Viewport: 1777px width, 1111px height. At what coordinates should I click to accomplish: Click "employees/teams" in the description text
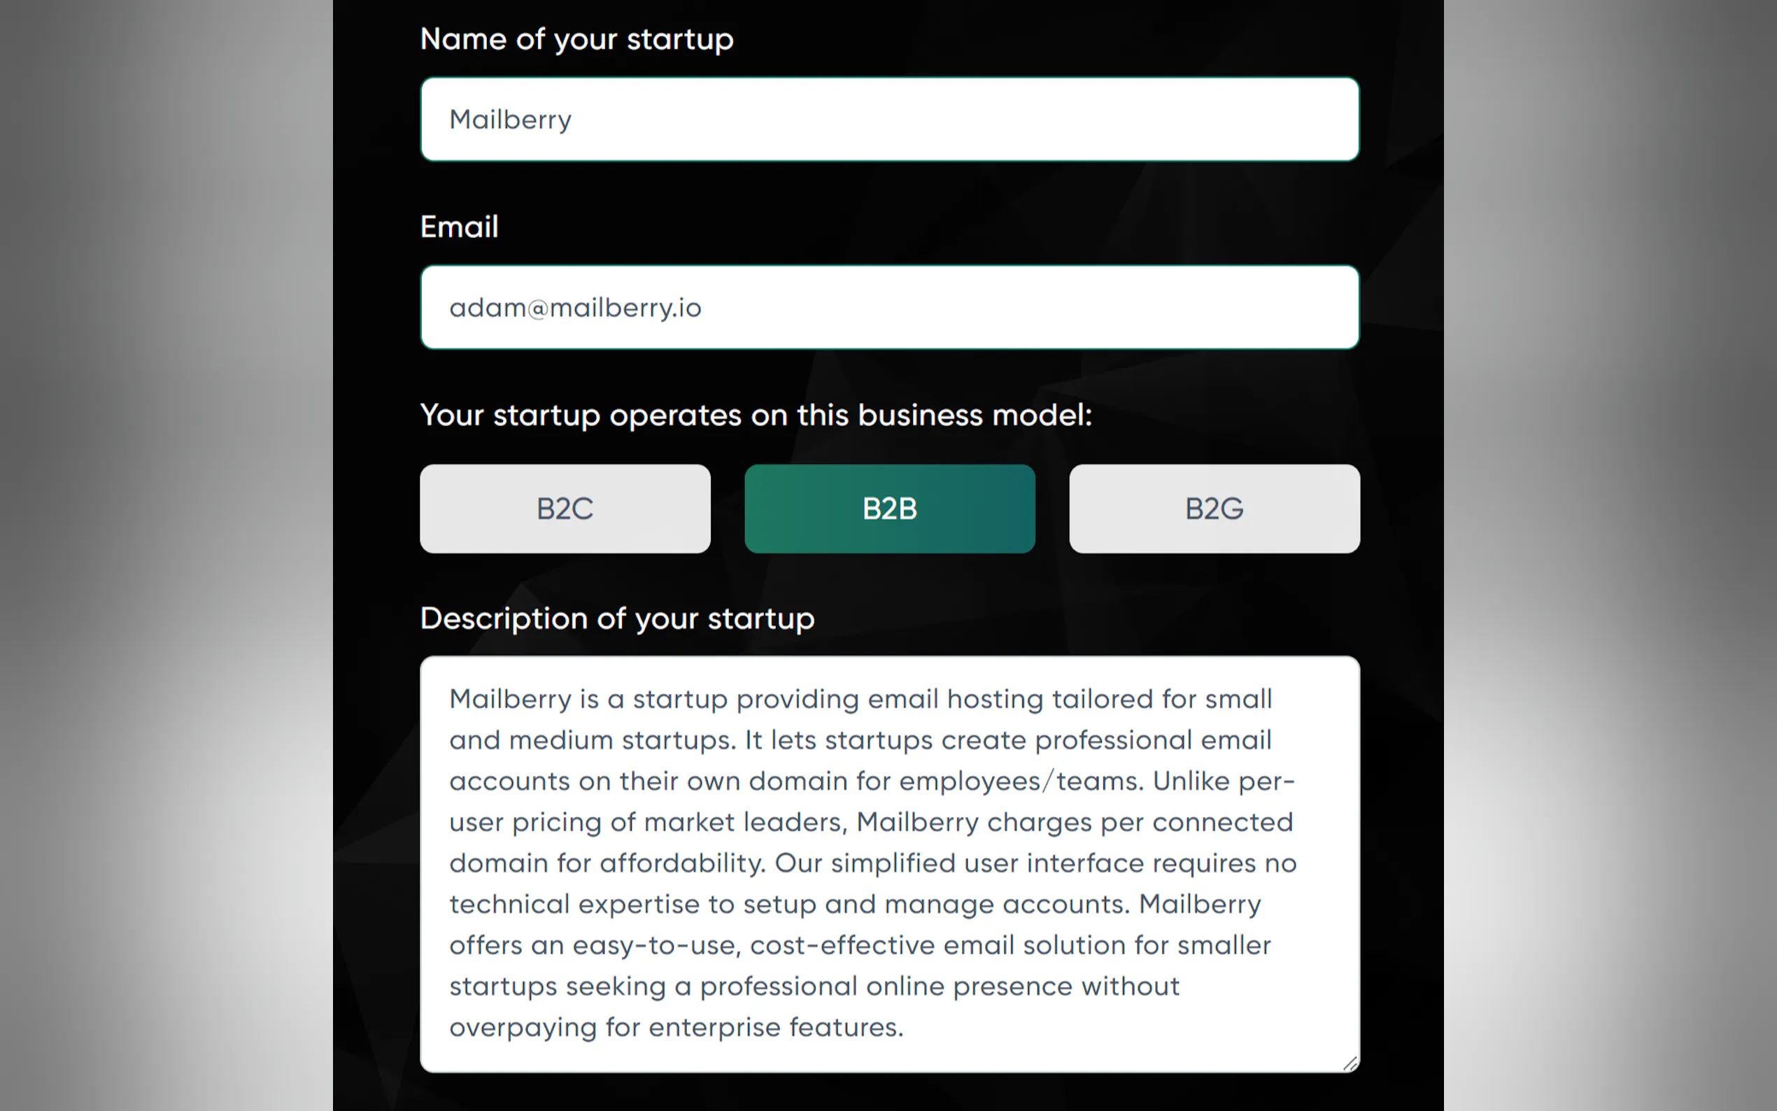click(1021, 781)
